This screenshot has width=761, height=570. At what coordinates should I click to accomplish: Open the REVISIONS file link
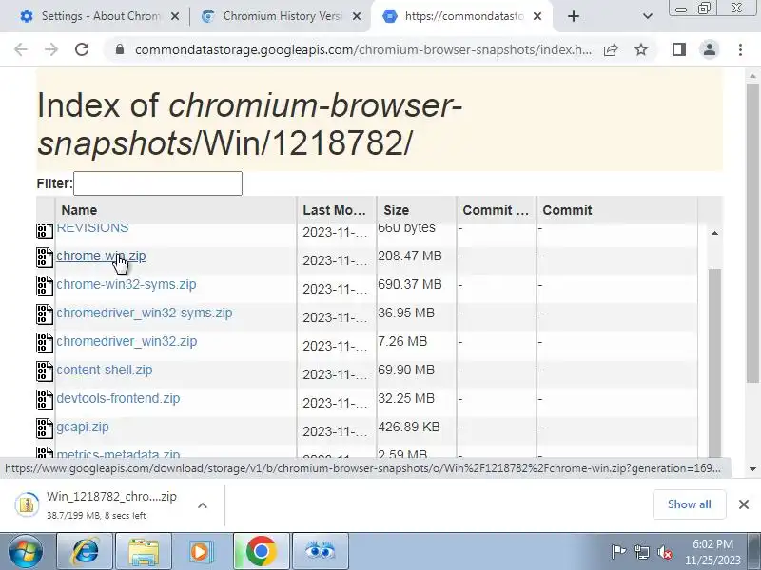point(92,228)
